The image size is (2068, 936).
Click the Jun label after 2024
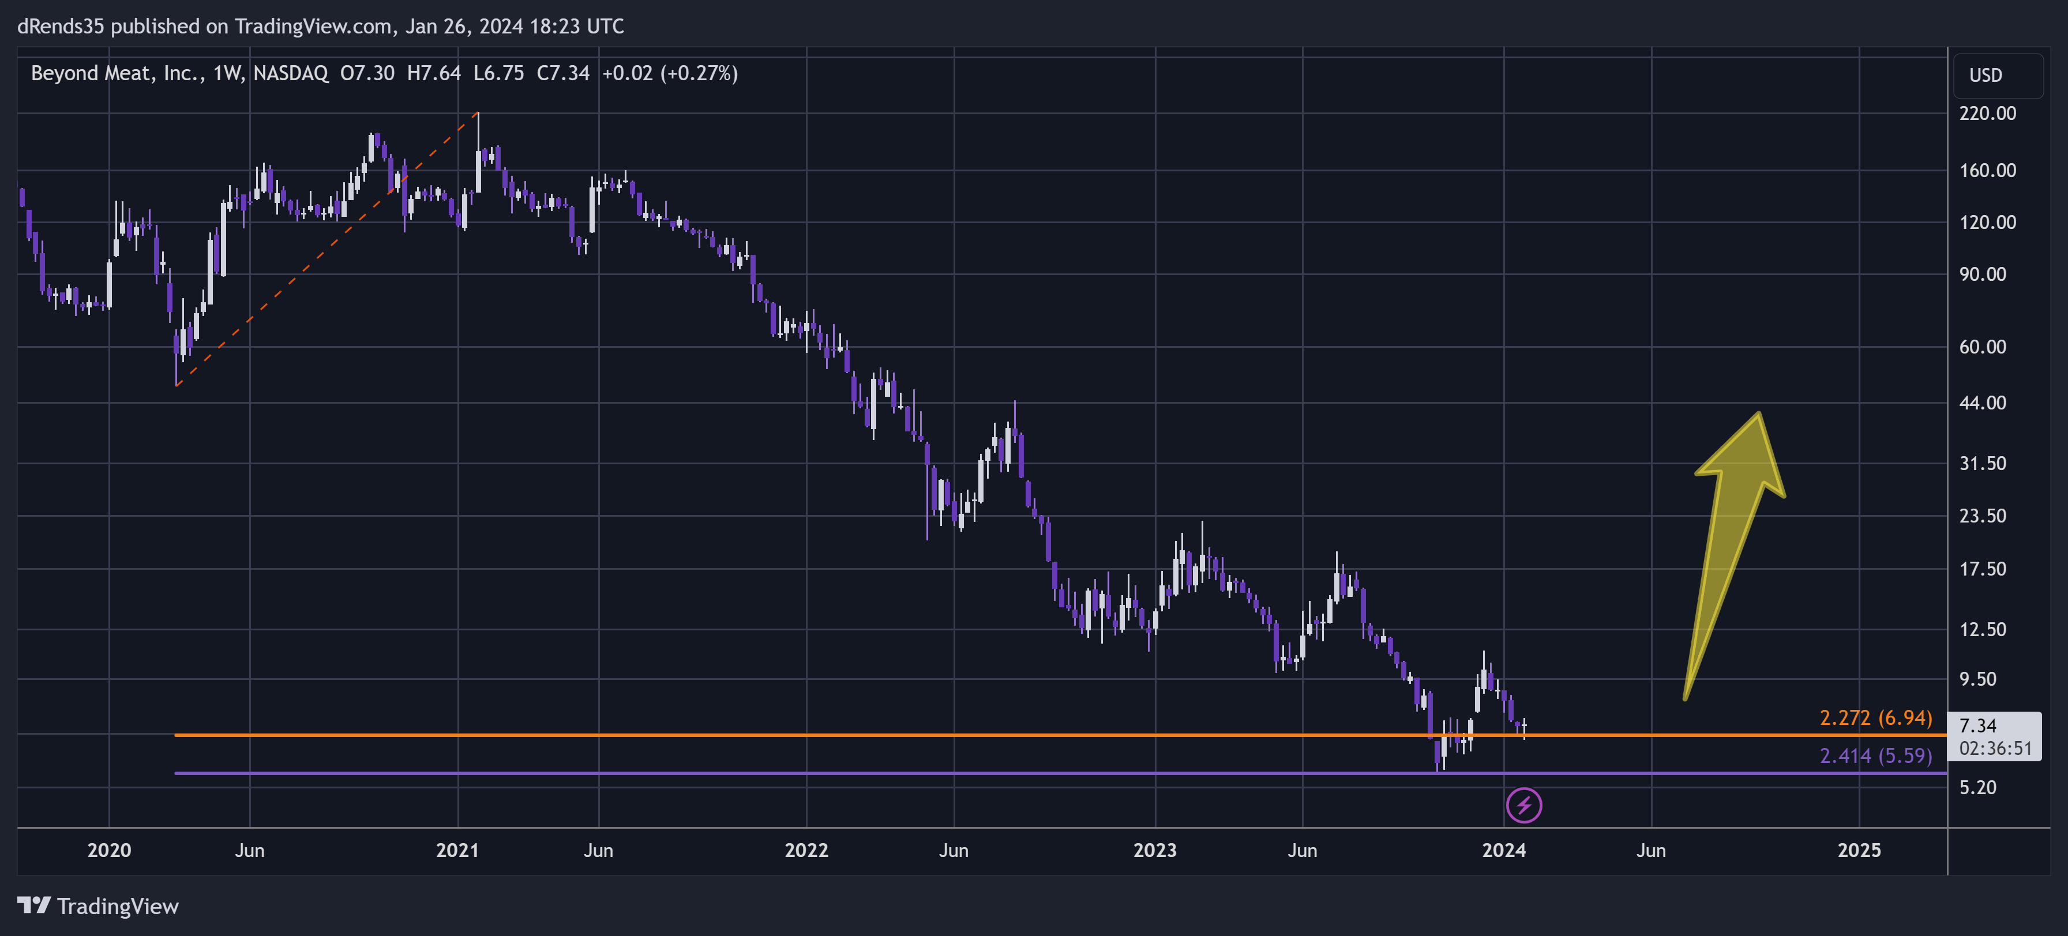(x=1652, y=850)
